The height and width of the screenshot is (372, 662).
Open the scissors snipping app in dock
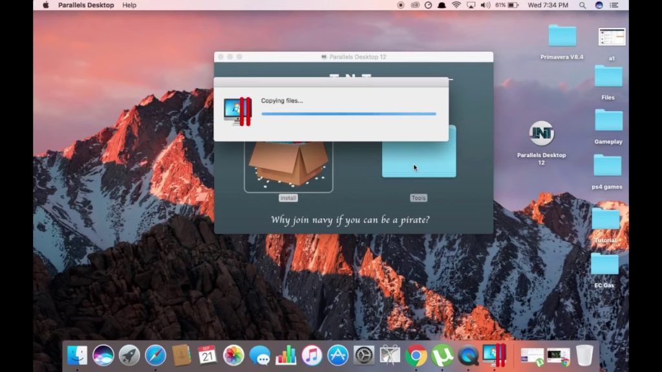tap(390, 355)
